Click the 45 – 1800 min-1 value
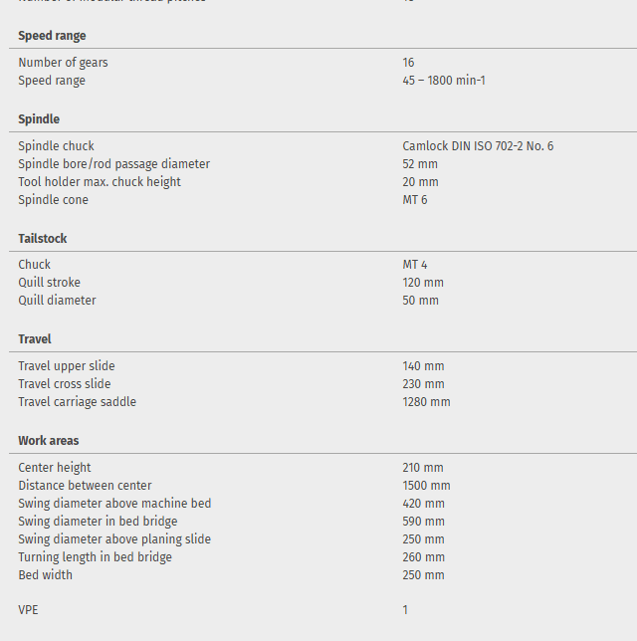 pos(444,81)
